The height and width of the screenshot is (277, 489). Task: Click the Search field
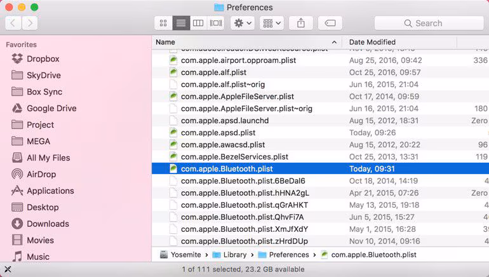coord(428,23)
